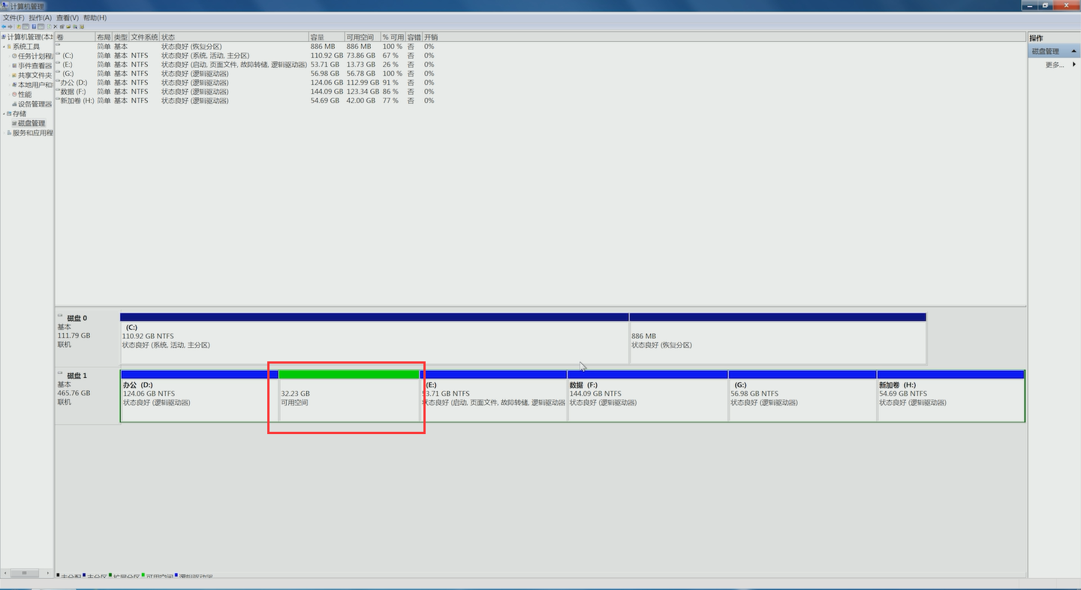Open the 文件(F) menu
This screenshot has height=590, width=1081.
point(14,17)
